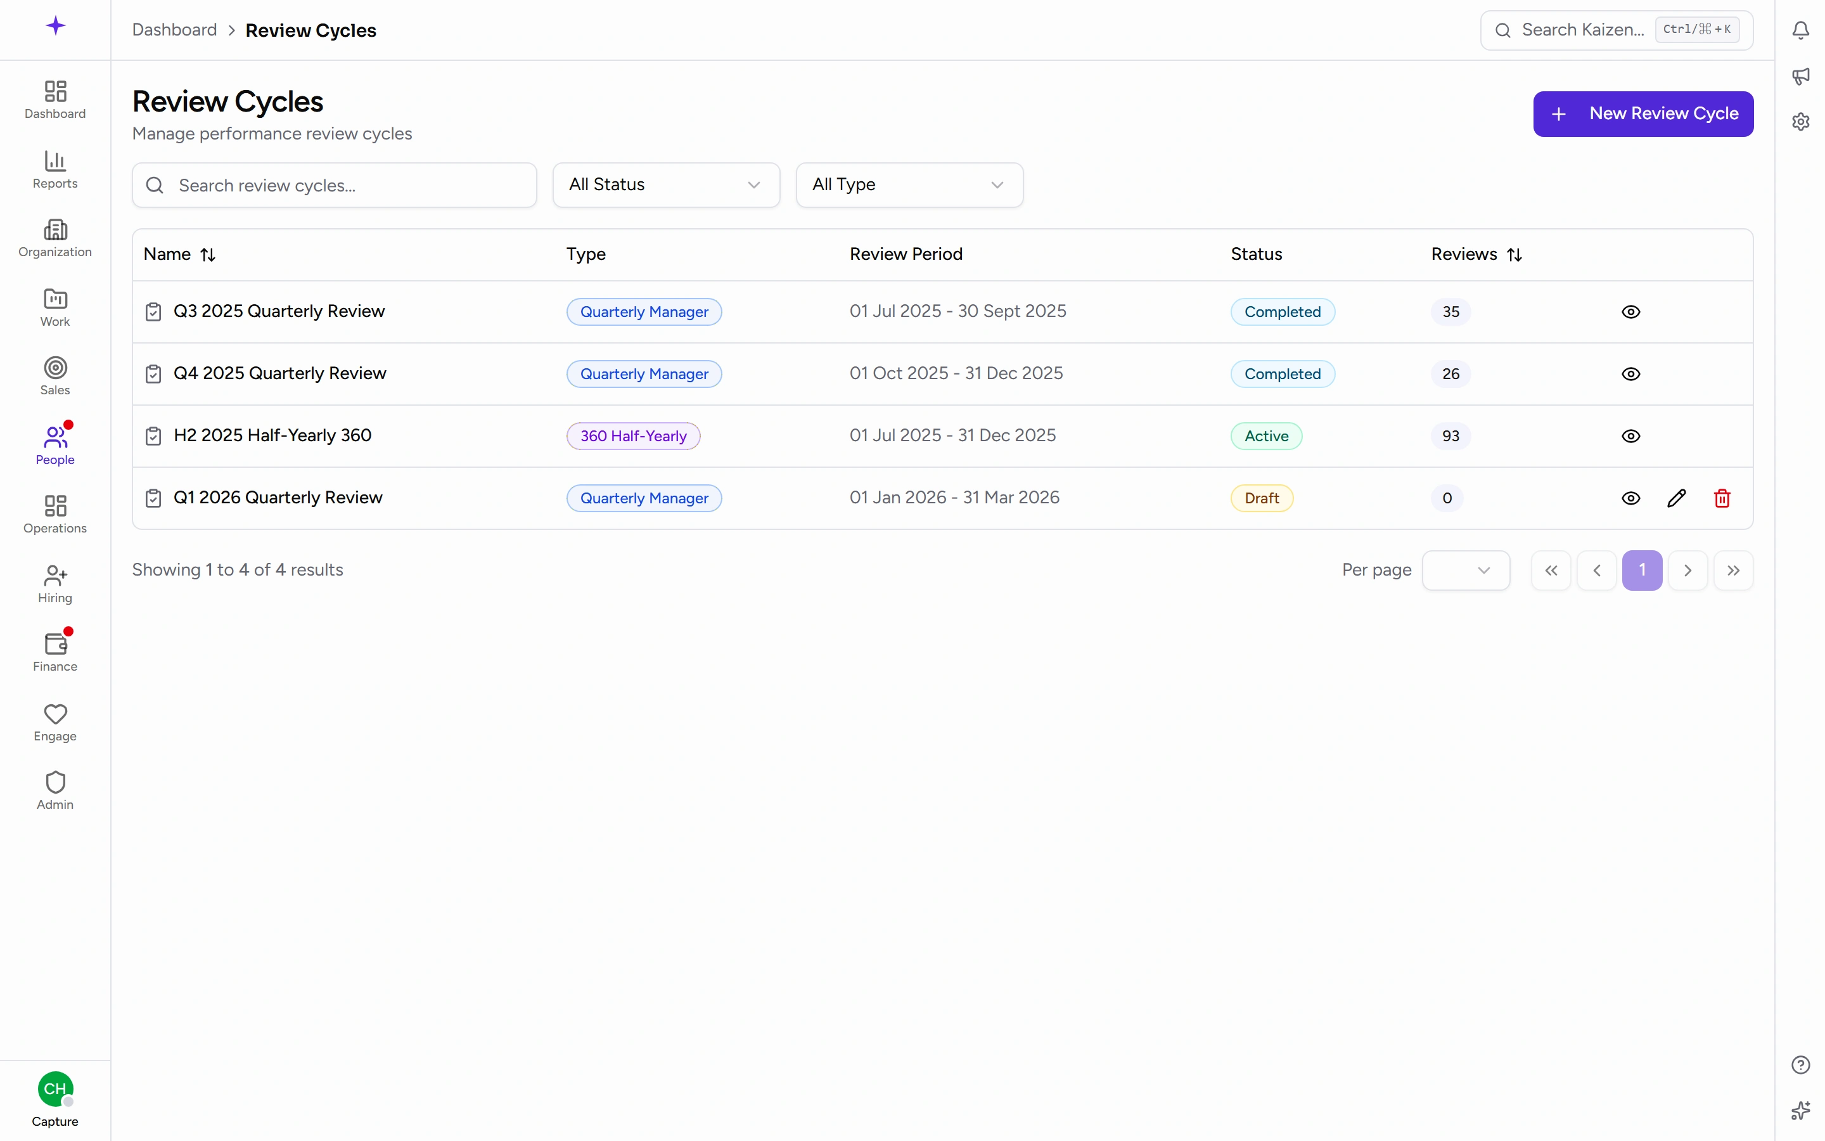The height and width of the screenshot is (1141, 1825).
Task: Open the Admin module
Action: pyautogui.click(x=55, y=791)
